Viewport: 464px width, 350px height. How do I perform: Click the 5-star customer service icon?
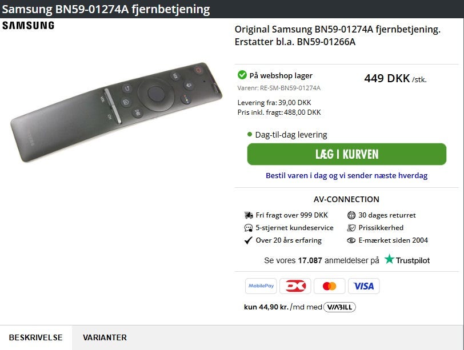249,228
